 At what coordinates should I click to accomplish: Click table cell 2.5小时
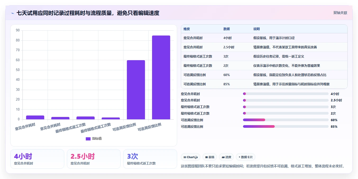click(229, 47)
